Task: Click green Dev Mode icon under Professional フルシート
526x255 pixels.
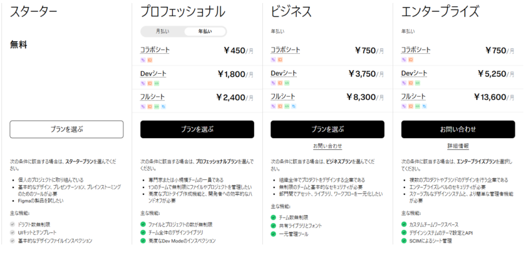Action: (156, 106)
